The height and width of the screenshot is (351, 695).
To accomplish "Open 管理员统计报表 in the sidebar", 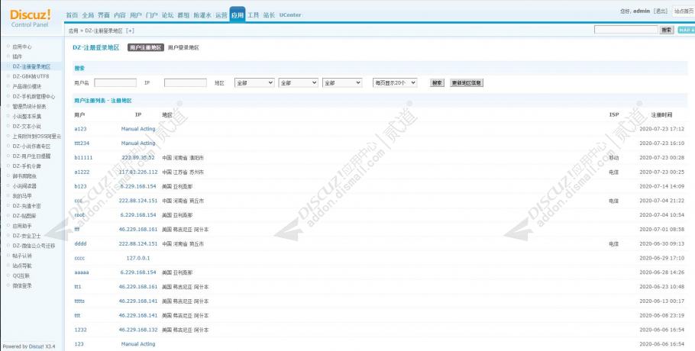I will pos(29,106).
